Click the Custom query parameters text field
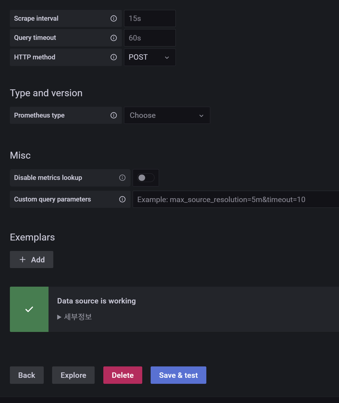This screenshot has width=339, height=403. 236,199
